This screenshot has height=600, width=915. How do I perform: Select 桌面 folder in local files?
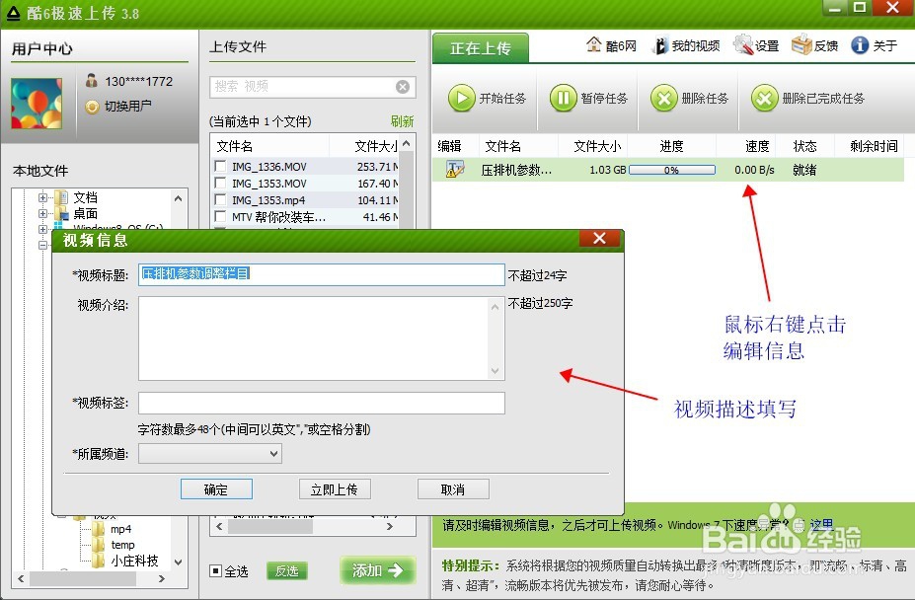[85, 213]
